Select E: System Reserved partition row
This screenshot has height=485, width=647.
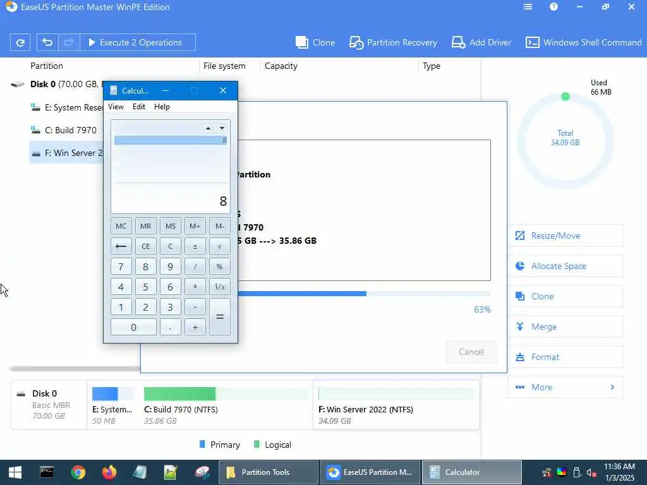pos(67,107)
